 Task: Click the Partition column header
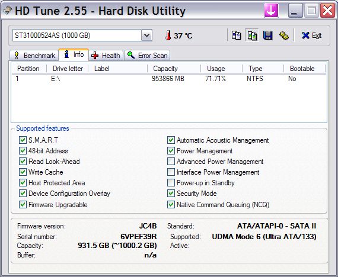tap(29, 69)
